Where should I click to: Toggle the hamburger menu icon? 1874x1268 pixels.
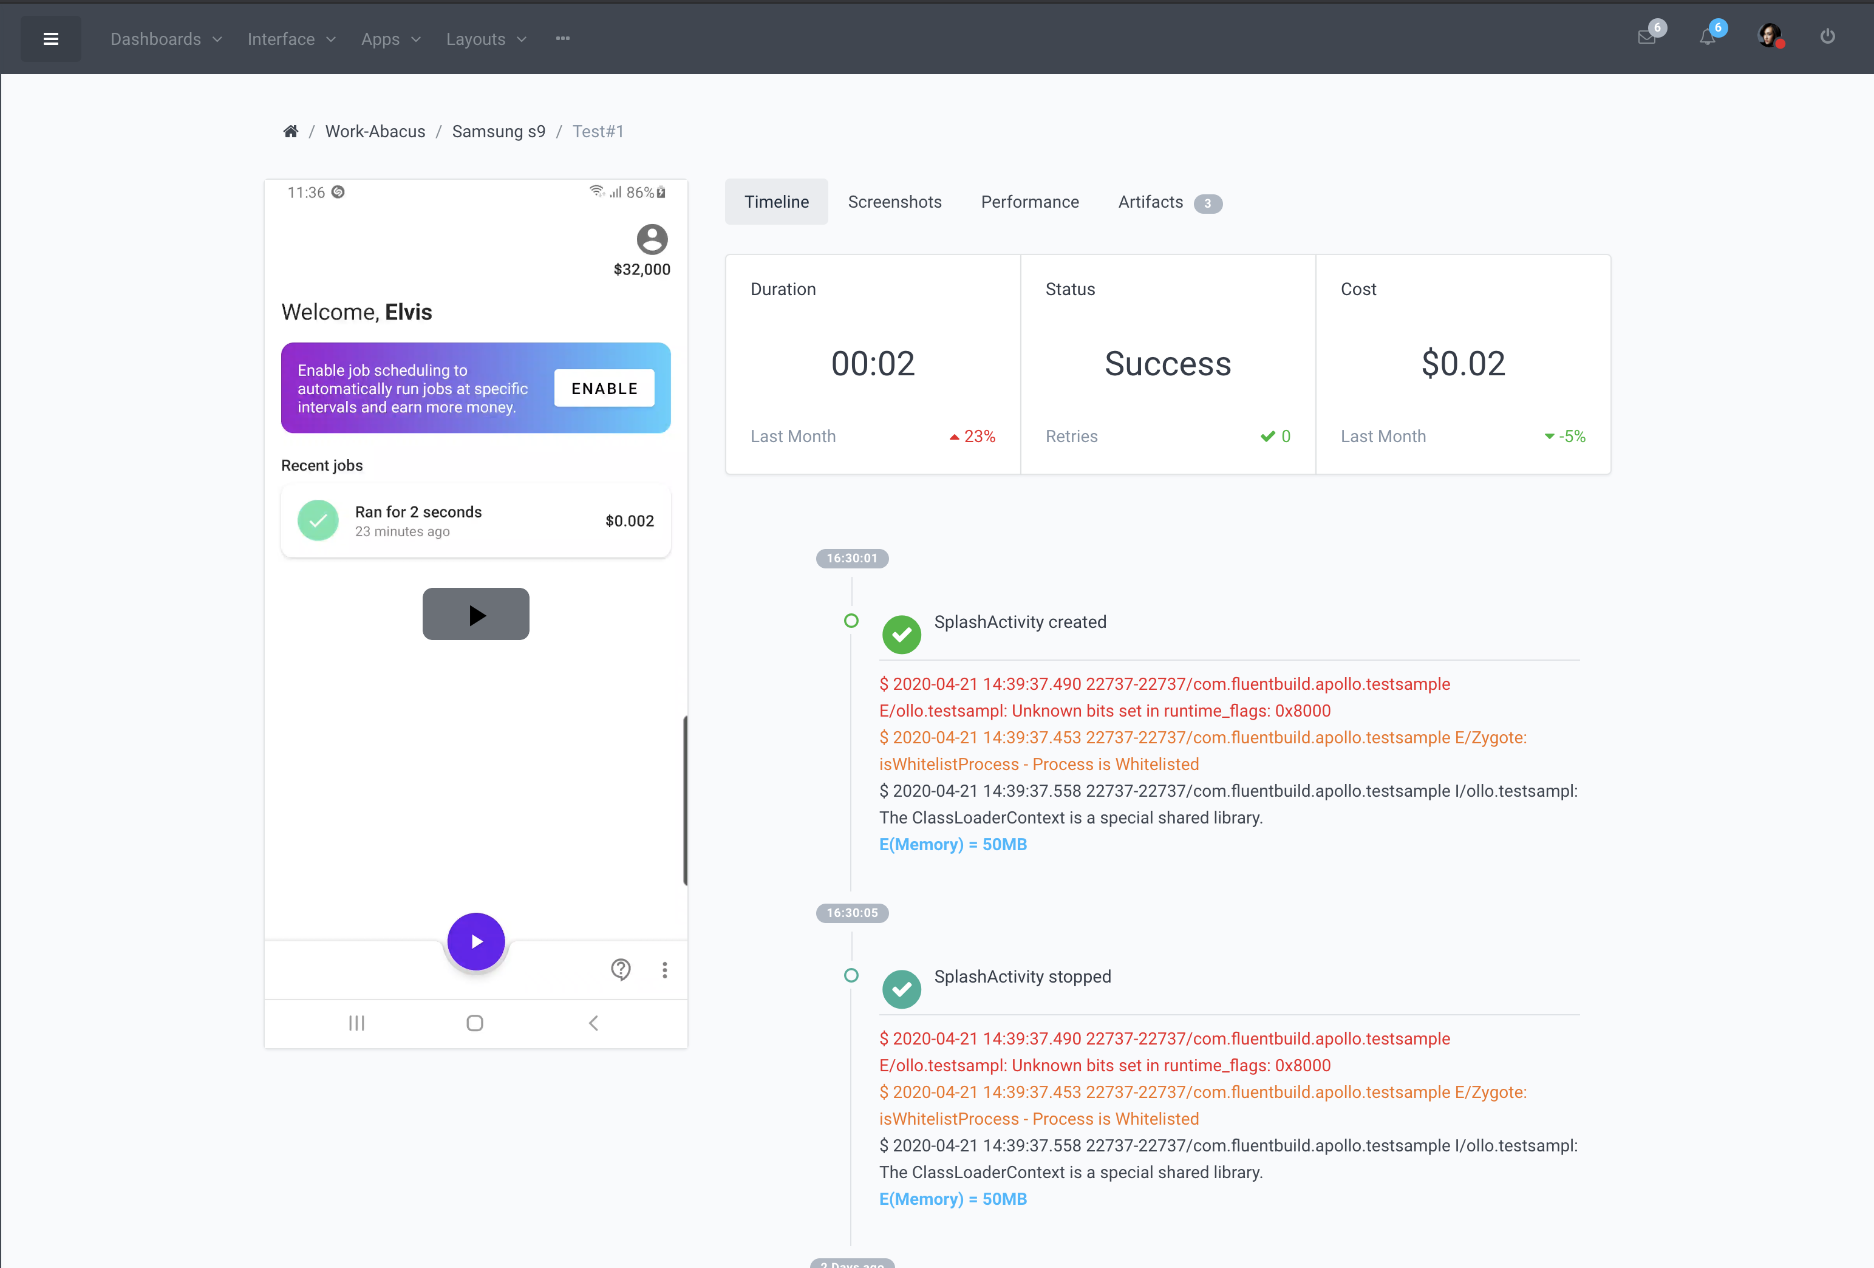pyautogui.click(x=51, y=38)
